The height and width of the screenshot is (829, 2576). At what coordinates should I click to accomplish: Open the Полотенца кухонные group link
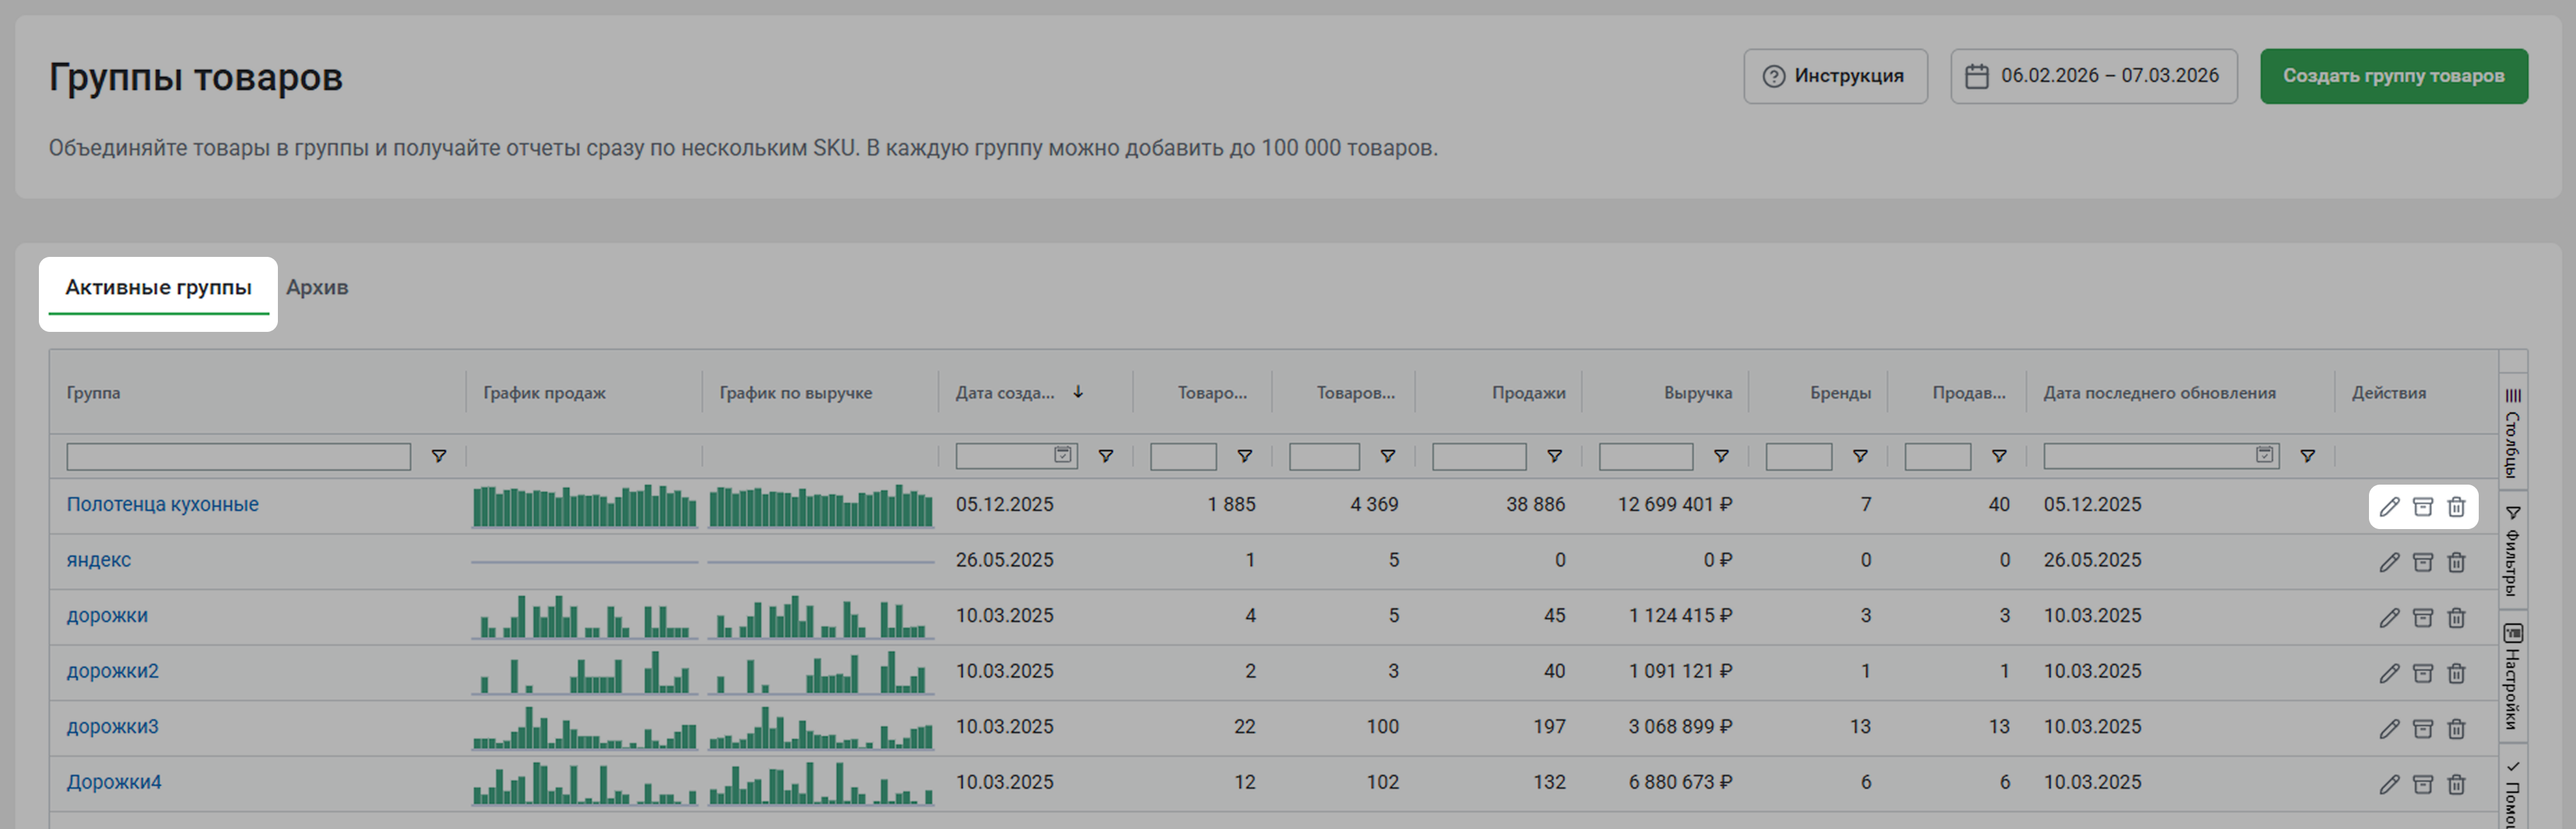coord(162,504)
